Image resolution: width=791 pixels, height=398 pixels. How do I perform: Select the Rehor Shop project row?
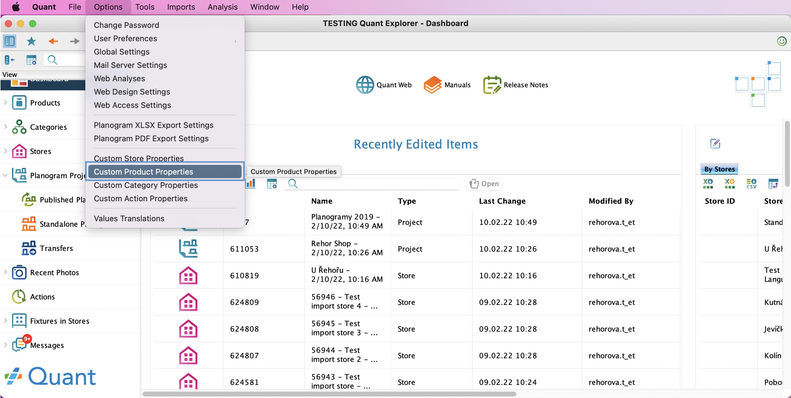tap(416, 248)
